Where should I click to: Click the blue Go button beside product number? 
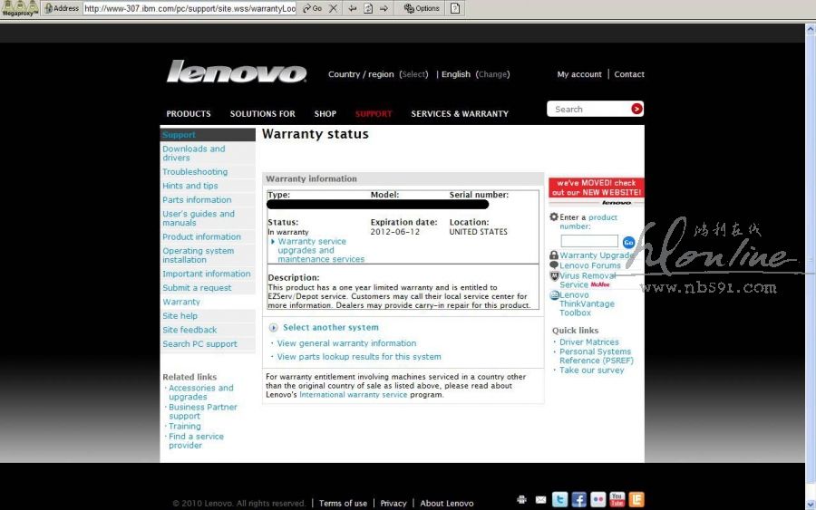(628, 242)
